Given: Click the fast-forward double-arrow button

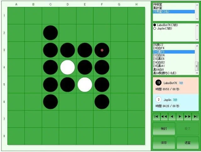Looking at the screenshot, I should 188,117.
